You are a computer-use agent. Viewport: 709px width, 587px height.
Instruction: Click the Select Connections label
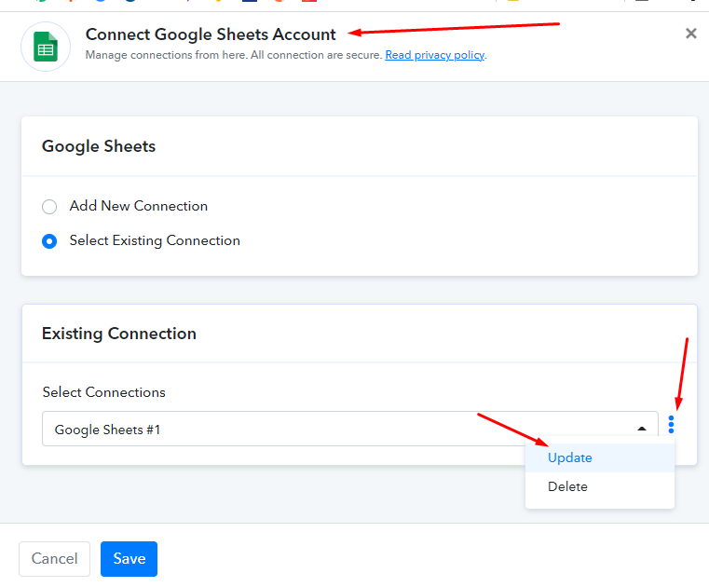(104, 392)
